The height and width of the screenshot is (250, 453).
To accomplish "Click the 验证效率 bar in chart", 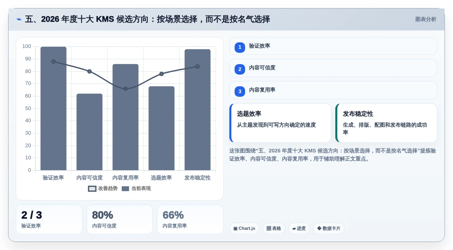I will 53,108.
